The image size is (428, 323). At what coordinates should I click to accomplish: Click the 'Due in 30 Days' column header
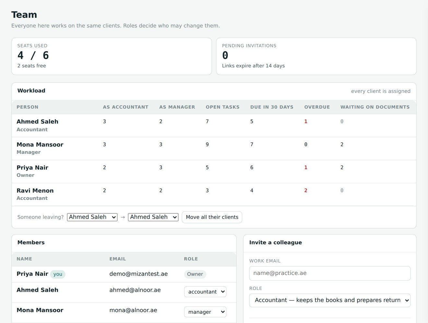pos(272,107)
